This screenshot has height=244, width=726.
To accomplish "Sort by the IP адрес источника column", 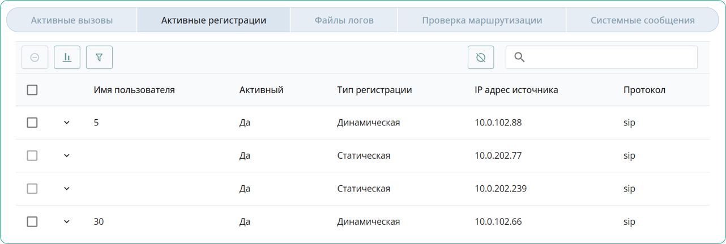I will 516,90.
